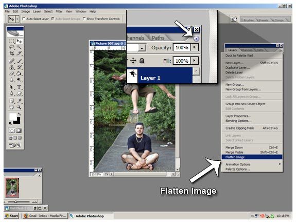The width and height of the screenshot is (296, 223).
Task: Click the Navigator zoom slider handle
Action: [15, 201]
